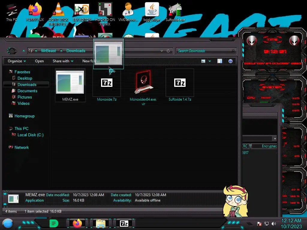Screen dimensions: 307x230
Task: Switch to File Explorer in taskbar
Action: pos(101,223)
